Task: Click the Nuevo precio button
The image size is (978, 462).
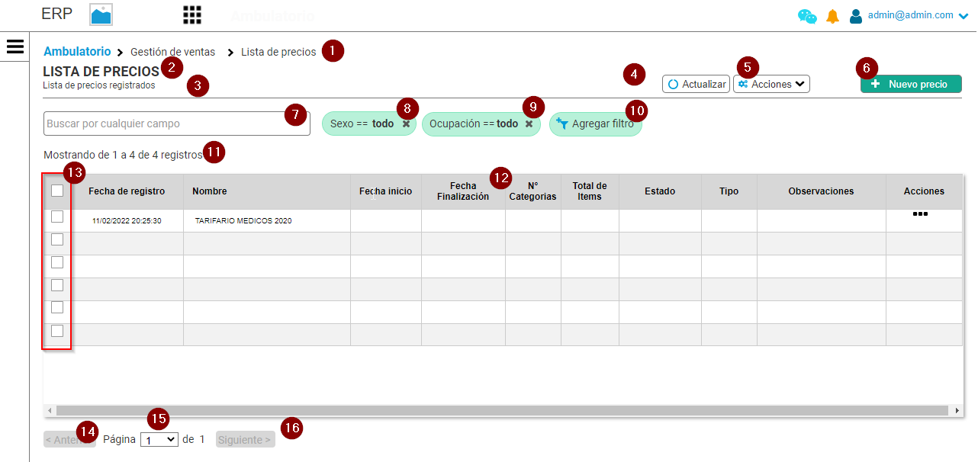Action: pyautogui.click(x=910, y=84)
